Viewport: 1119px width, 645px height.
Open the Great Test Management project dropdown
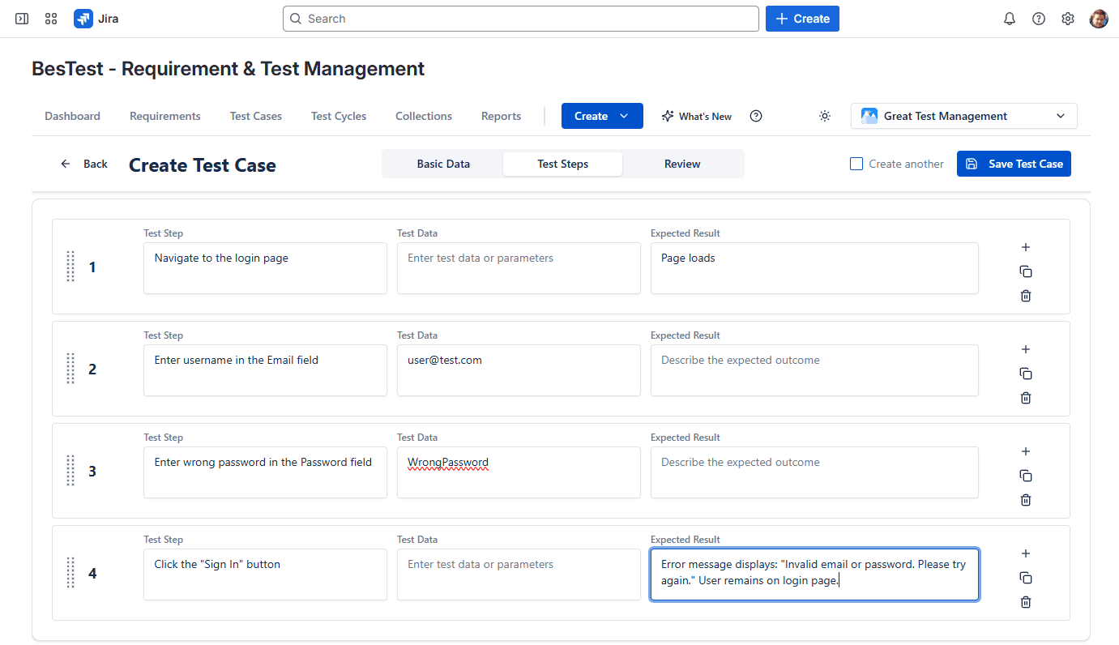pyautogui.click(x=963, y=116)
